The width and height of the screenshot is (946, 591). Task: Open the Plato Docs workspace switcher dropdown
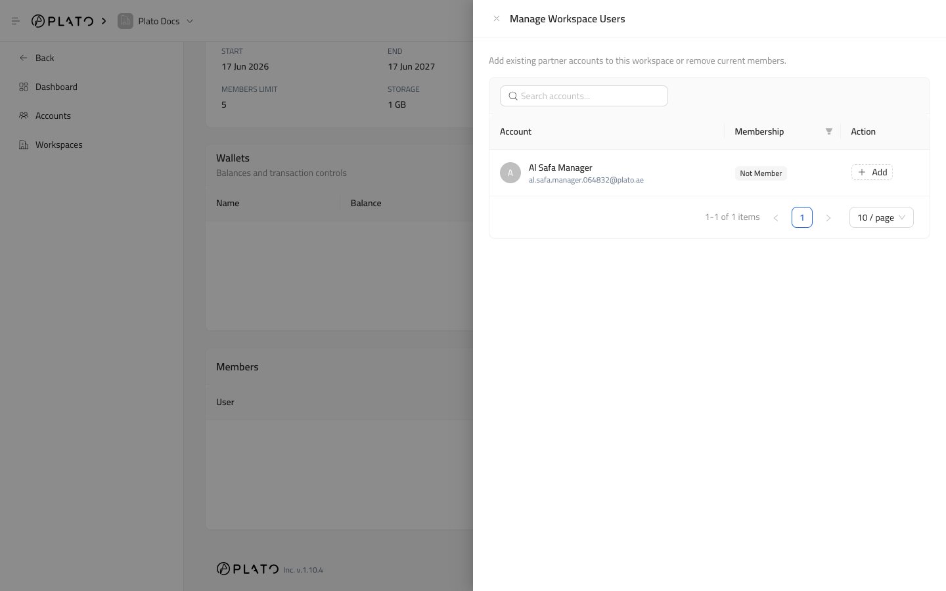(x=156, y=21)
